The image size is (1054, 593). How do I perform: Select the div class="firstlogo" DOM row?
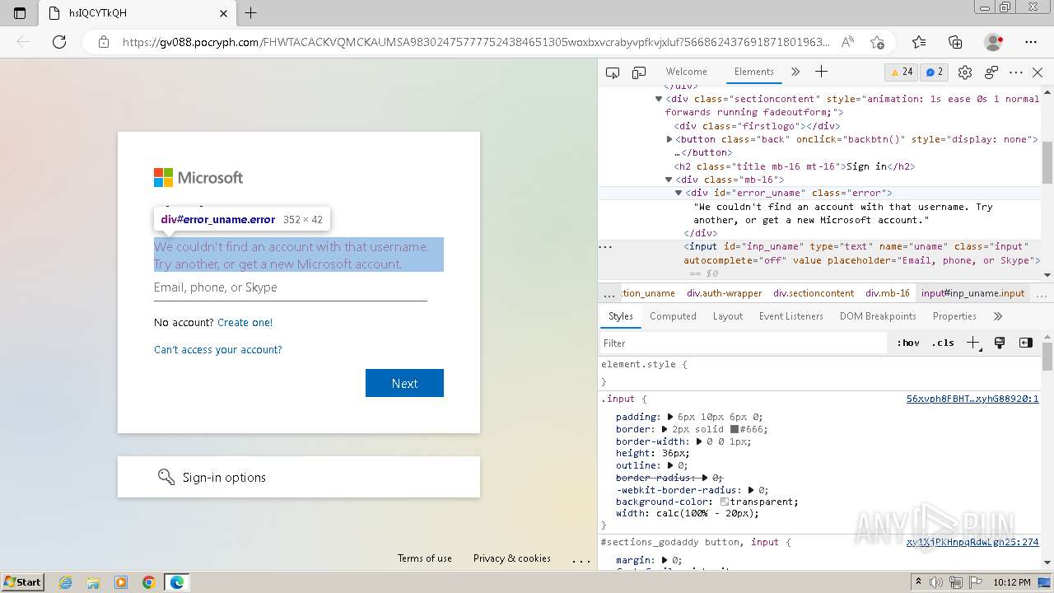757,126
